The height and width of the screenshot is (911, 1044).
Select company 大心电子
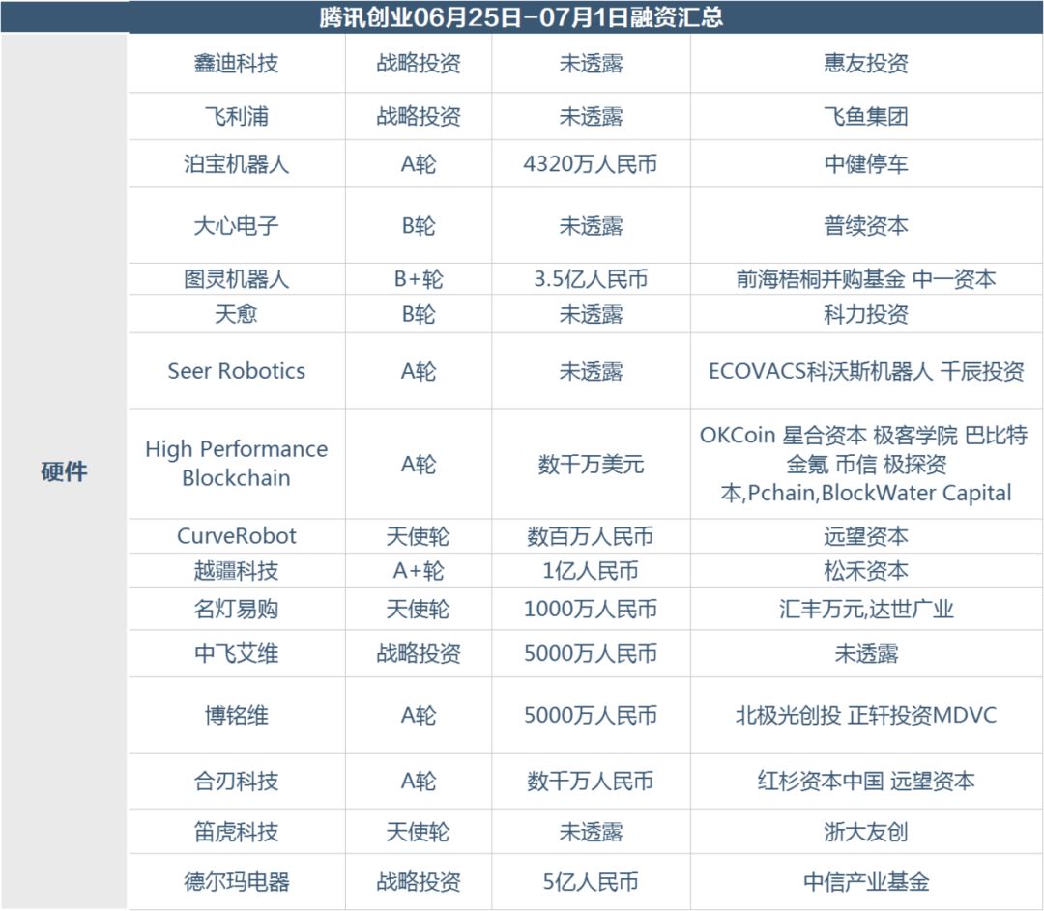coord(236,226)
